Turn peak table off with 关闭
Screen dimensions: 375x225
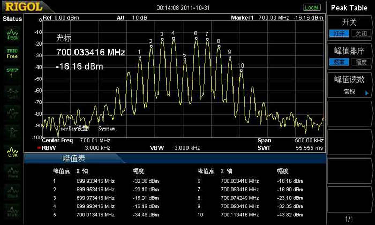pyautogui.click(x=359, y=34)
